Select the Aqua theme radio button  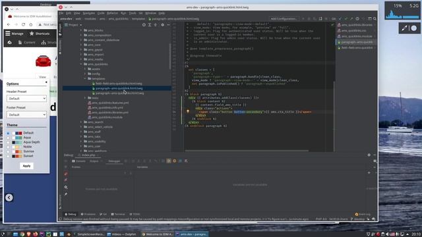tap(8, 138)
